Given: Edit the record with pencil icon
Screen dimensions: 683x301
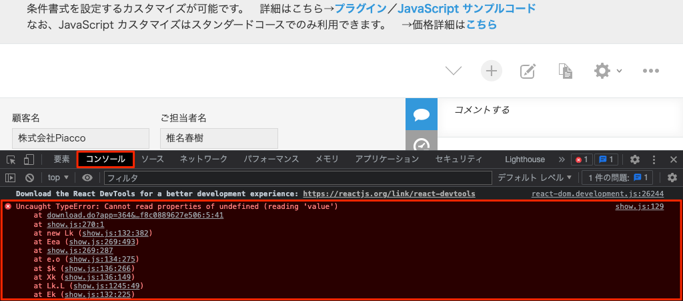Looking at the screenshot, I should tap(528, 71).
